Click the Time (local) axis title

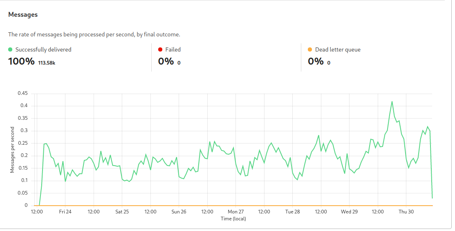[233, 219]
